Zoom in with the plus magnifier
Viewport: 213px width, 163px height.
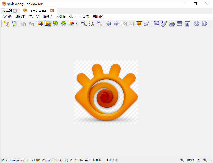coord(84,24)
